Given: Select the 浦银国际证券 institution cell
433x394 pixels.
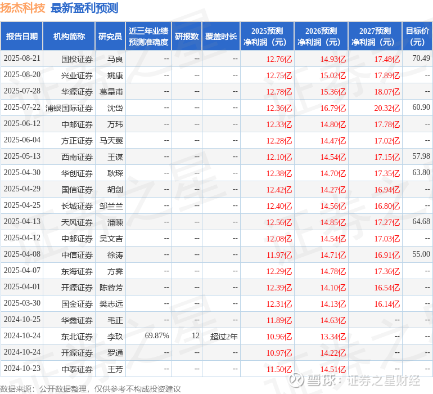Looking at the screenshot, I should pyautogui.click(x=69, y=108).
